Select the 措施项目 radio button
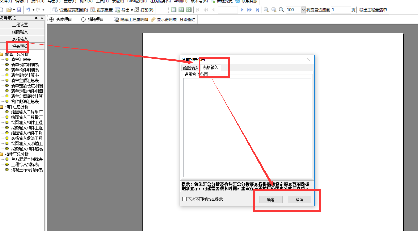 pyautogui.click(x=83, y=19)
